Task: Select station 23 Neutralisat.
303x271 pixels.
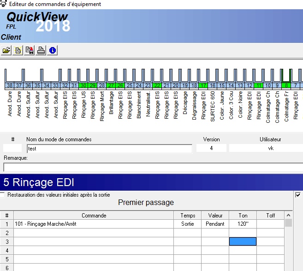Action: coord(148,85)
